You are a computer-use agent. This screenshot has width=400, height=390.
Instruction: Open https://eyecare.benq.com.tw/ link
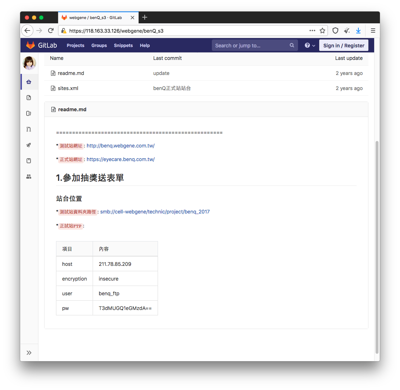tap(120, 159)
